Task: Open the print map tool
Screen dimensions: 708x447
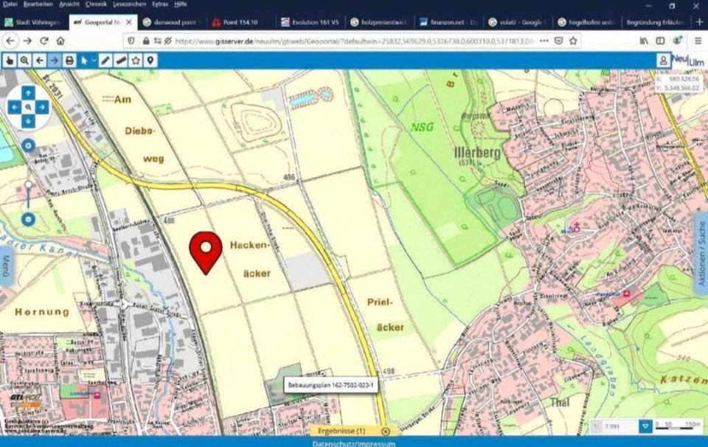Action: (69, 60)
